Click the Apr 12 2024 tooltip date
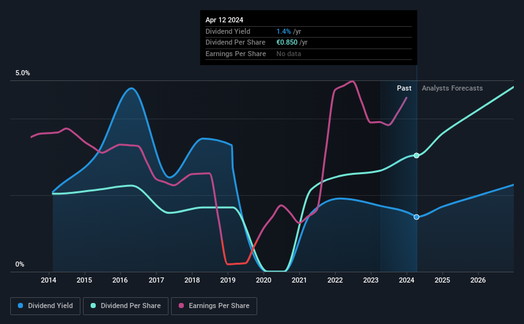The height and width of the screenshot is (324, 524). point(224,20)
